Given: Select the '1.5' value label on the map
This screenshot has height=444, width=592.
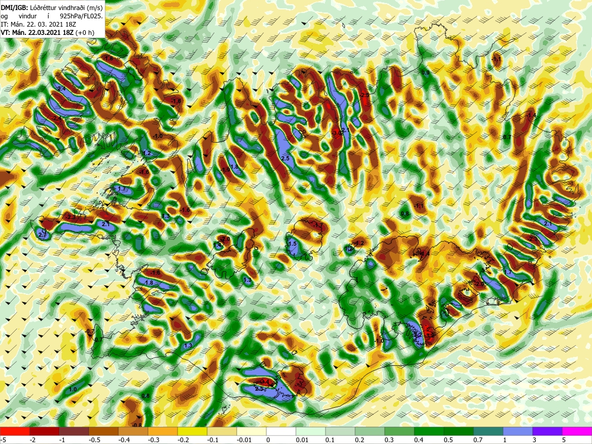Looking at the screenshot, I should [x=292, y=244].
